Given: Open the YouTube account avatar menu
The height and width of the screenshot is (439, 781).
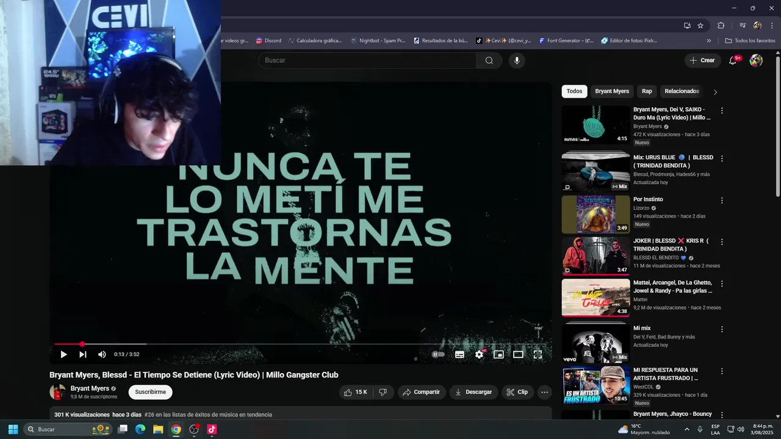Looking at the screenshot, I should [x=756, y=60].
